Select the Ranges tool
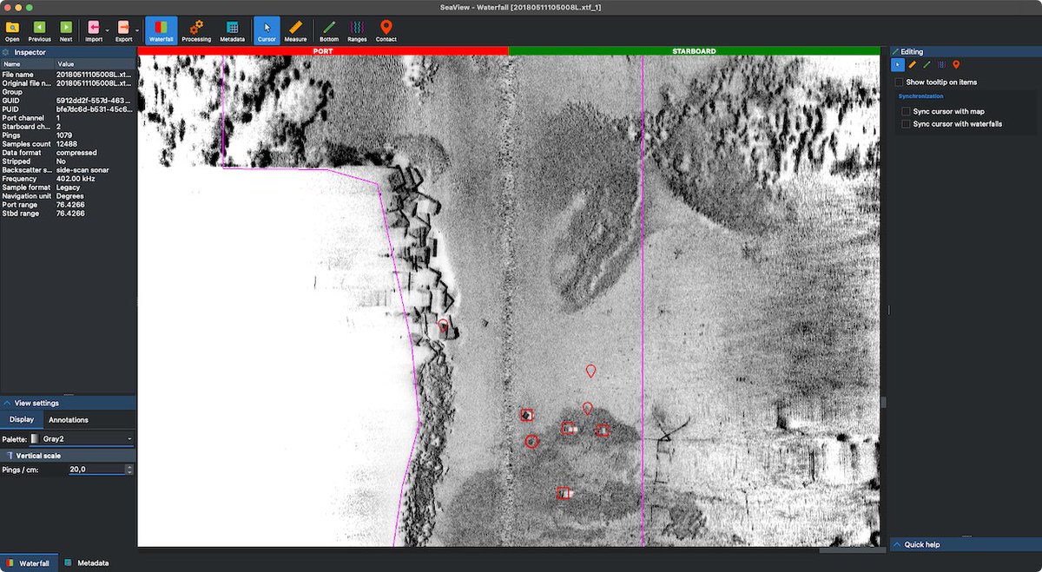The width and height of the screenshot is (1042, 572). (357, 28)
